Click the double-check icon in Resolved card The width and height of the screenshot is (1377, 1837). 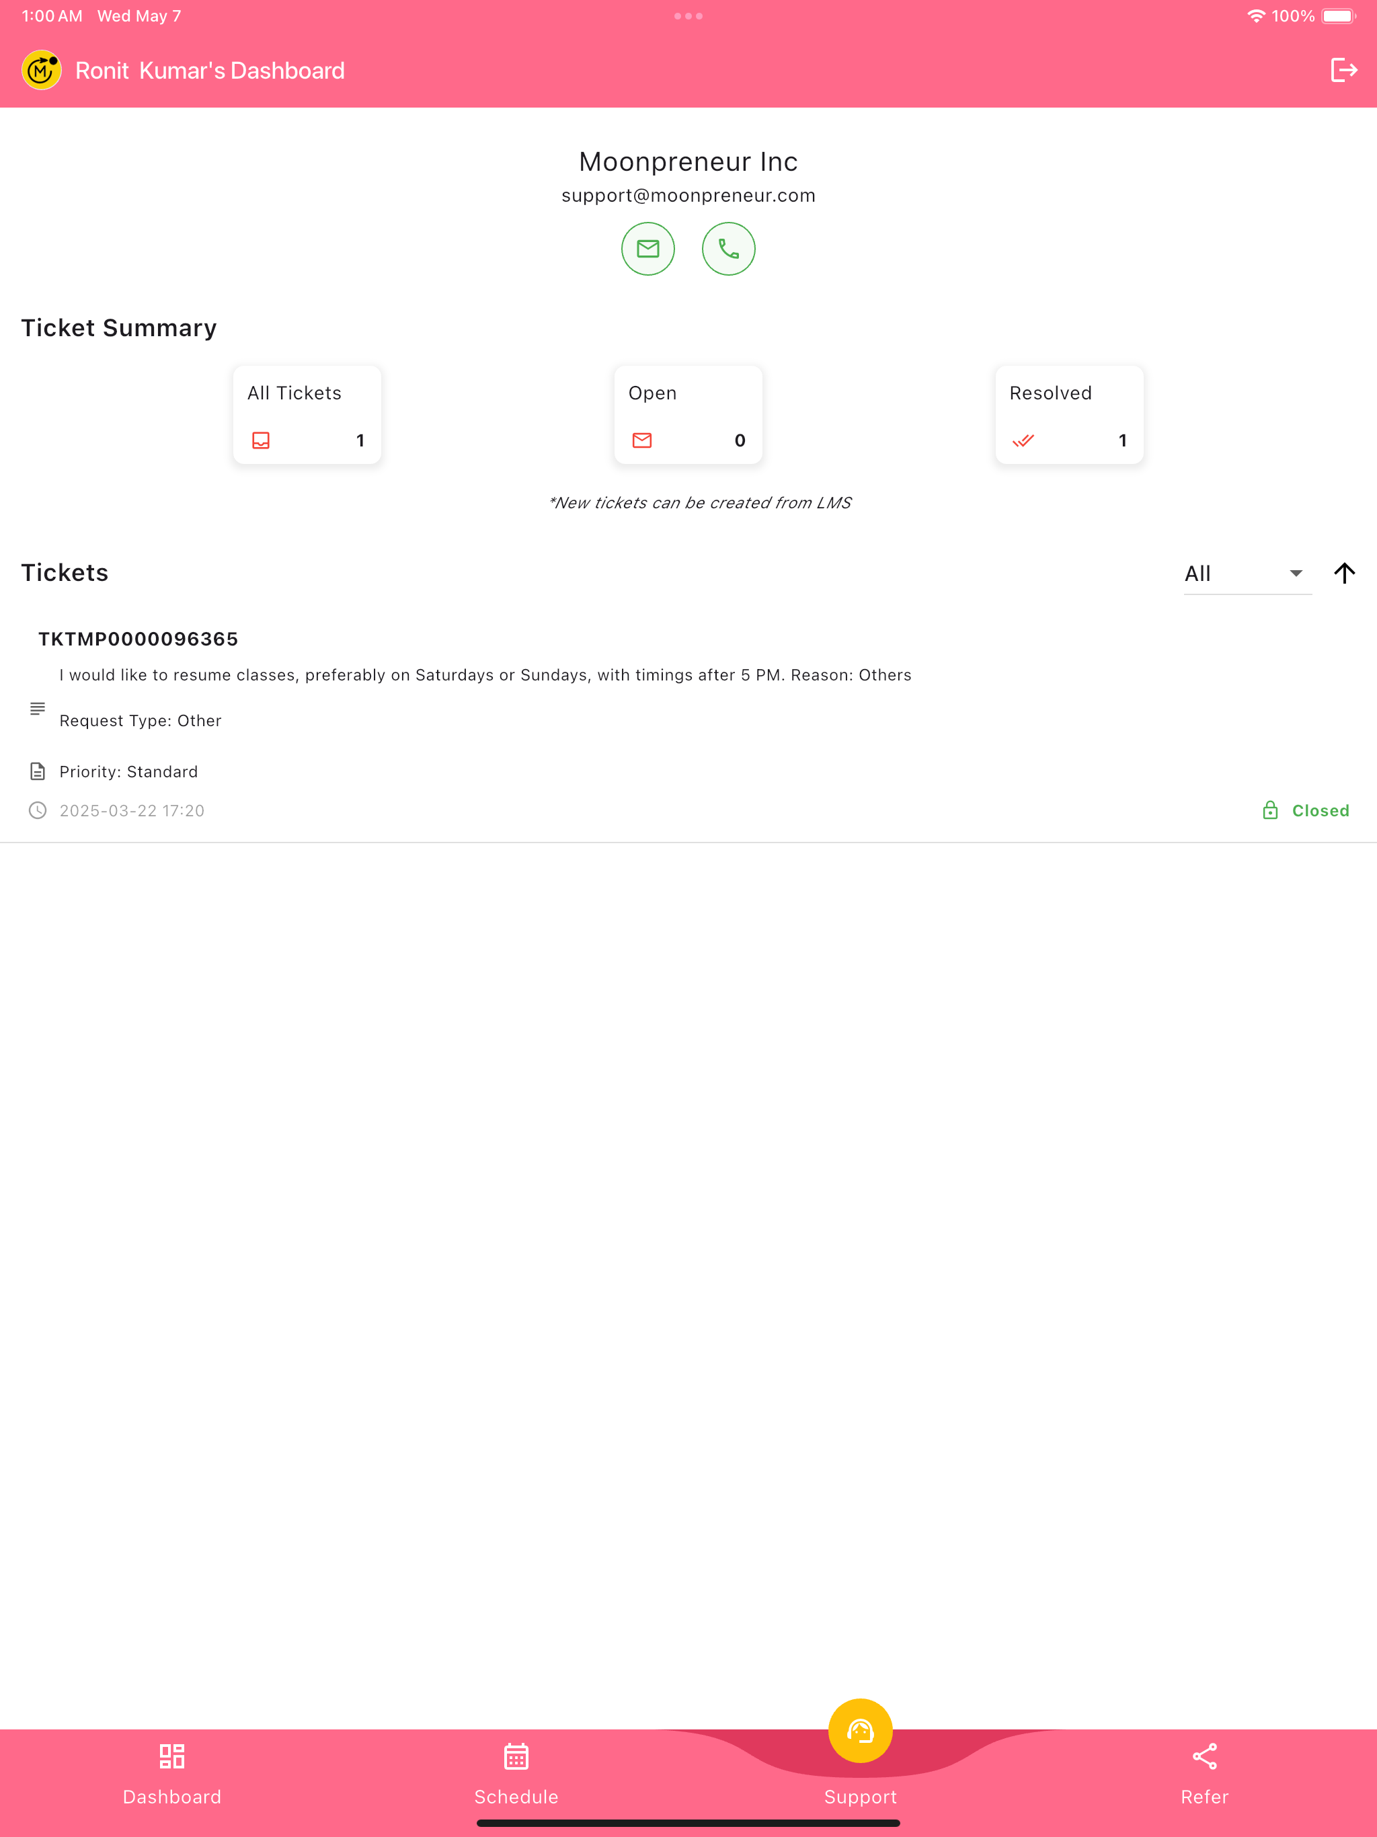pos(1023,440)
